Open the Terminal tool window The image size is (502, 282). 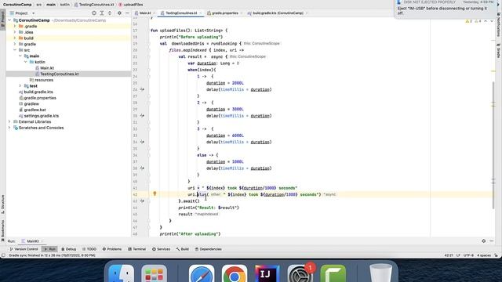[136, 249]
